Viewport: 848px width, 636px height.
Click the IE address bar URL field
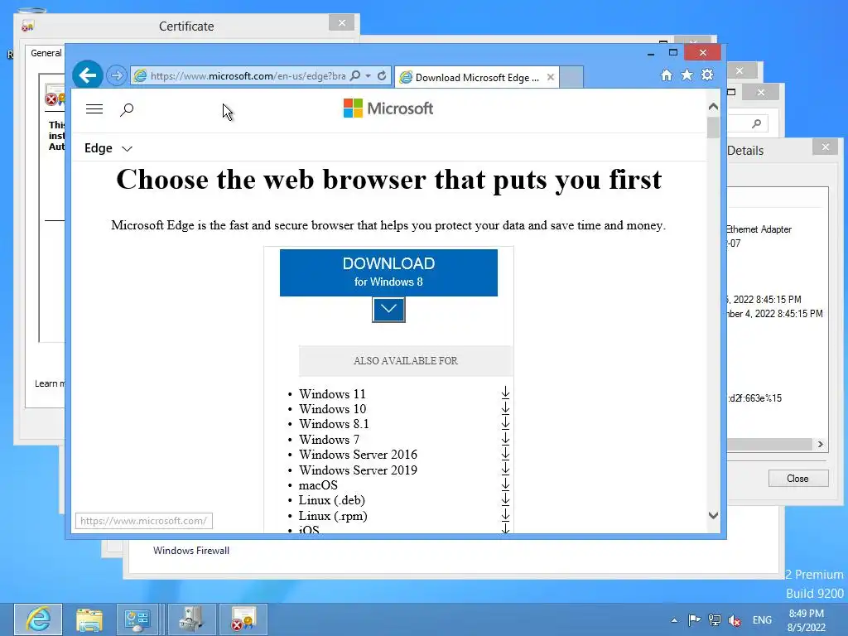[248, 75]
